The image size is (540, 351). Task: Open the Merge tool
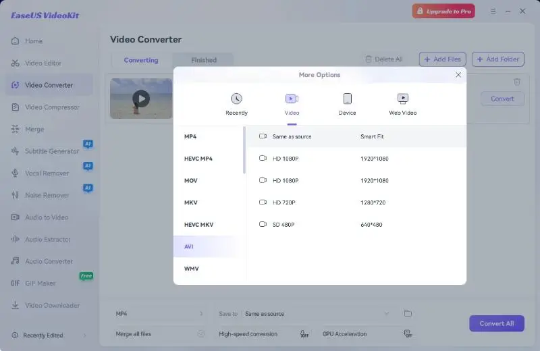tap(28, 129)
